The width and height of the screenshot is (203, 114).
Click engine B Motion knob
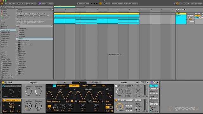pyautogui.click(x=29, y=106)
